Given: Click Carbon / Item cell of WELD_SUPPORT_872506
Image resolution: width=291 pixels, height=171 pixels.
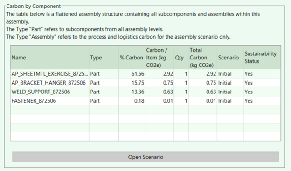Looking at the screenshot, I should coord(159,92).
